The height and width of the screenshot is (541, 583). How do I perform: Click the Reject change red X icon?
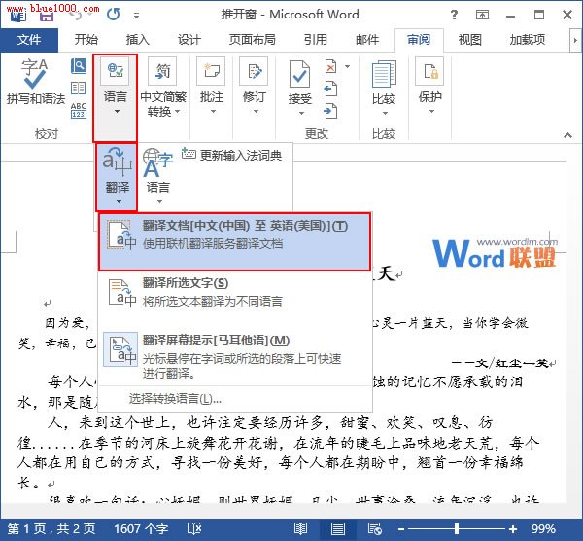pos(330,66)
